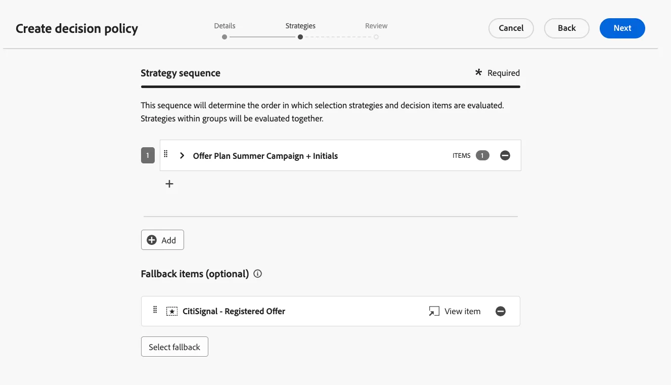Click the Add button

pyautogui.click(x=162, y=240)
